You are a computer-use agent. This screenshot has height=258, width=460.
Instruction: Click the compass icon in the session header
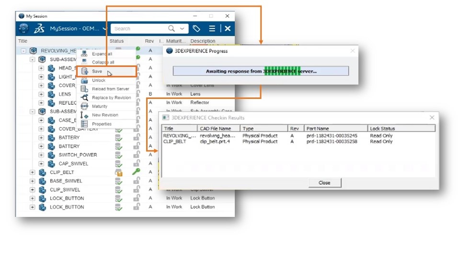click(x=23, y=28)
